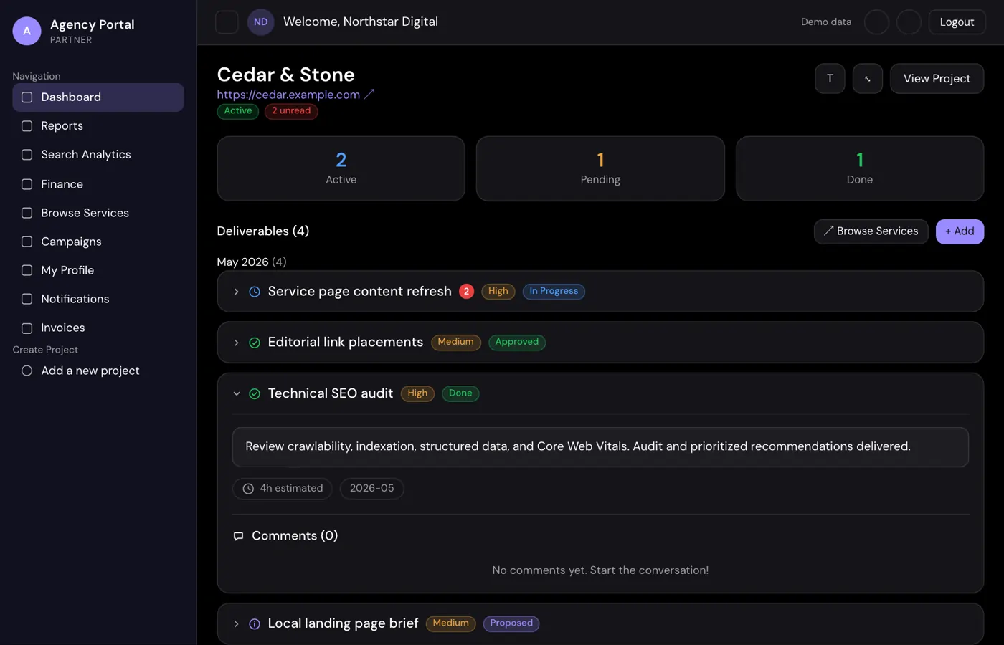The height and width of the screenshot is (645, 1004).
Task: Click the In Progress status badge
Action: click(554, 292)
